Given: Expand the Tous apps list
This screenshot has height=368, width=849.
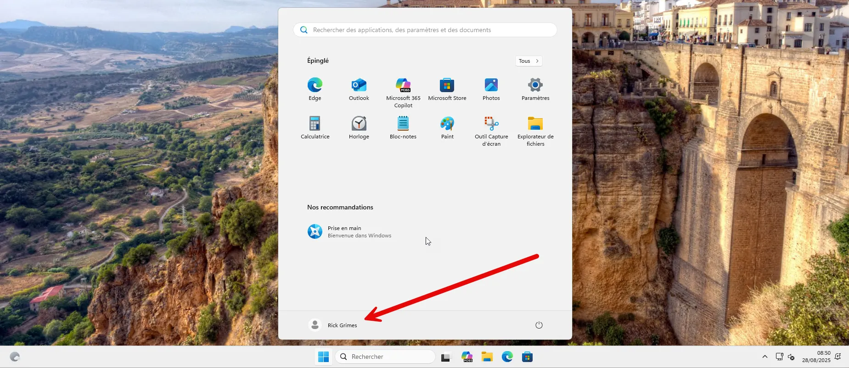Looking at the screenshot, I should point(529,61).
